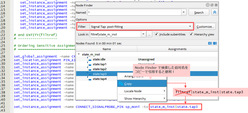Click the Search button

click(x=199, y=12)
